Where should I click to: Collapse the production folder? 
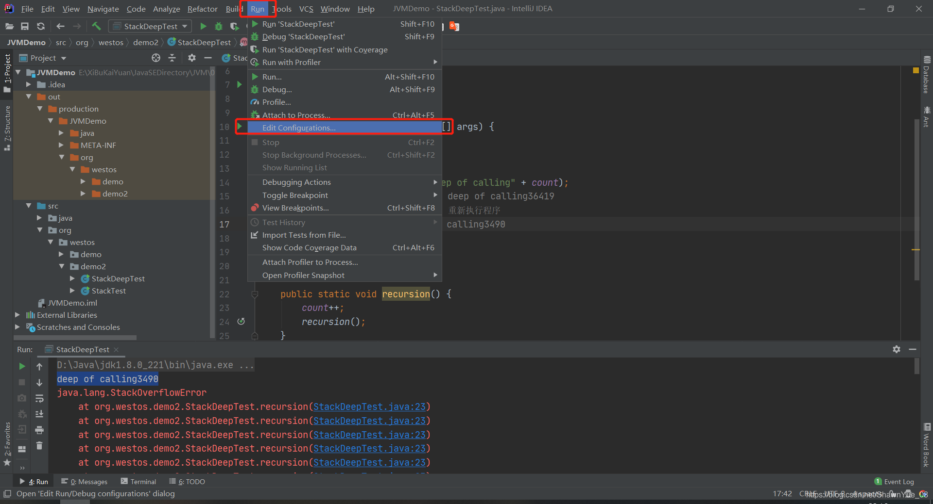[x=40, y=109]
